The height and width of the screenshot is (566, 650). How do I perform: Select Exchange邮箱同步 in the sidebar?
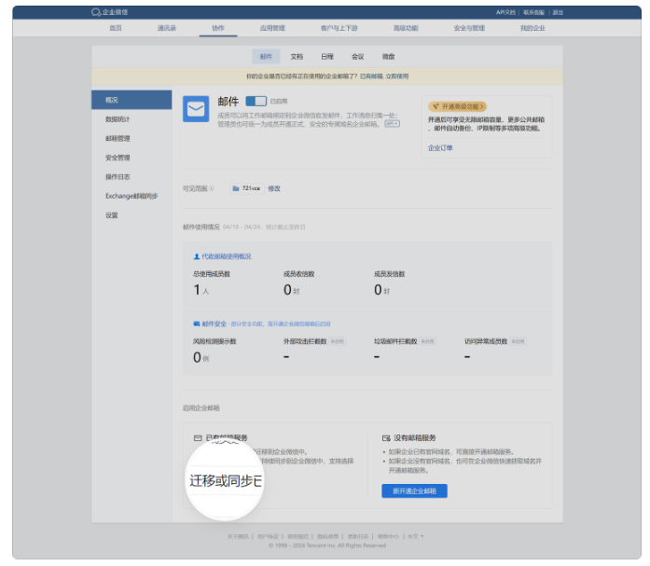point(131,196)
